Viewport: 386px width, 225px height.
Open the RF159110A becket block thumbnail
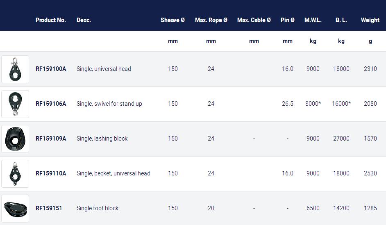tap(15, 173)
